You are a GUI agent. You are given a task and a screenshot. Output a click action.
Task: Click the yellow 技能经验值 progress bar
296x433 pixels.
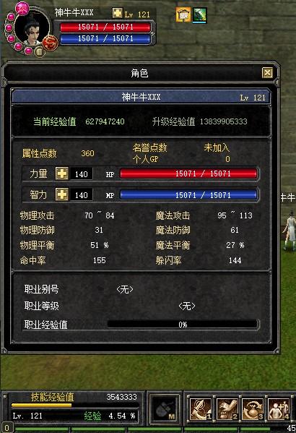74,405
